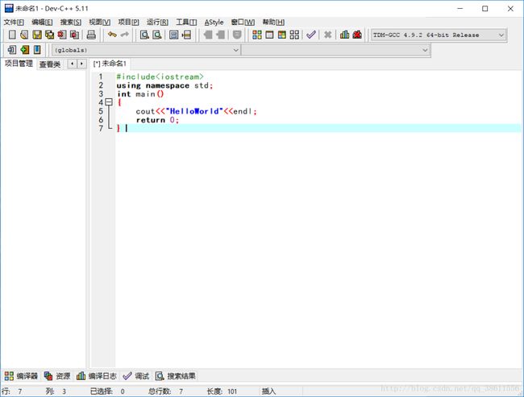Open the 运行[R] menu
Screen dimensions: 524x397
(157, 22)
